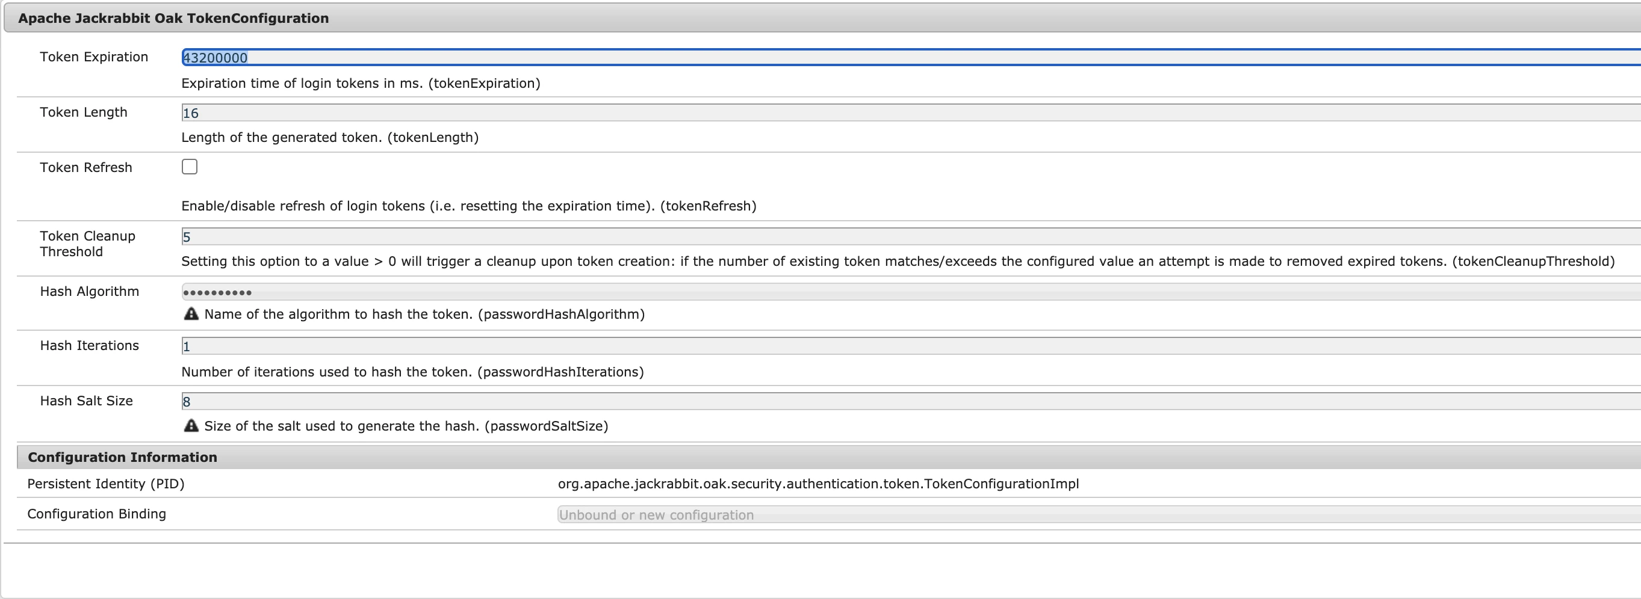The width and height of the screenshot is (1641, 599).
Task: Click the tokenExpiration description text
Action: pos(361,84)
